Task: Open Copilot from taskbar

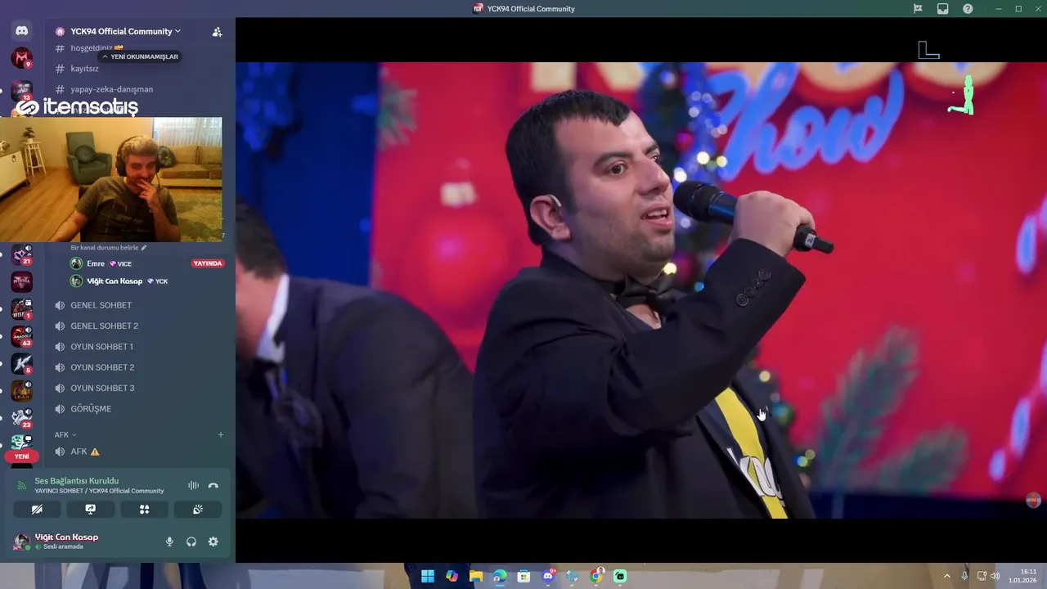Action: [452, 576]
